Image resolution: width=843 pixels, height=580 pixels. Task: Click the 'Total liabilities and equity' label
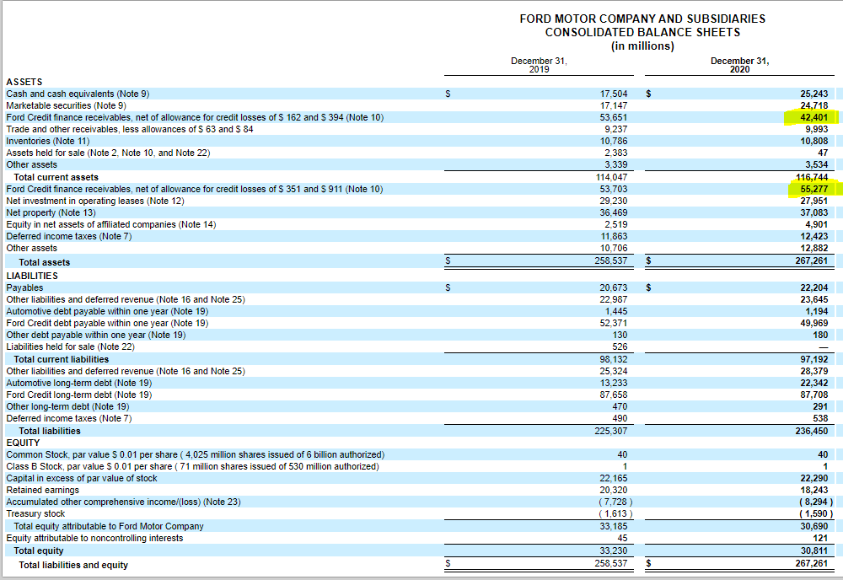73,565
